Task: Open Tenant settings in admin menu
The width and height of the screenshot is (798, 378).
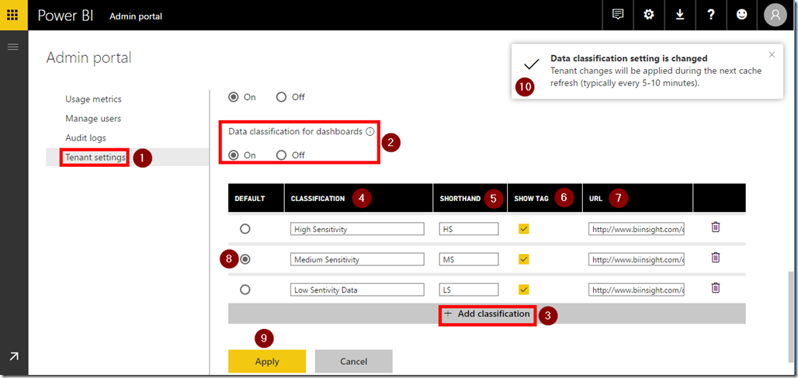Action: (95, 158)
